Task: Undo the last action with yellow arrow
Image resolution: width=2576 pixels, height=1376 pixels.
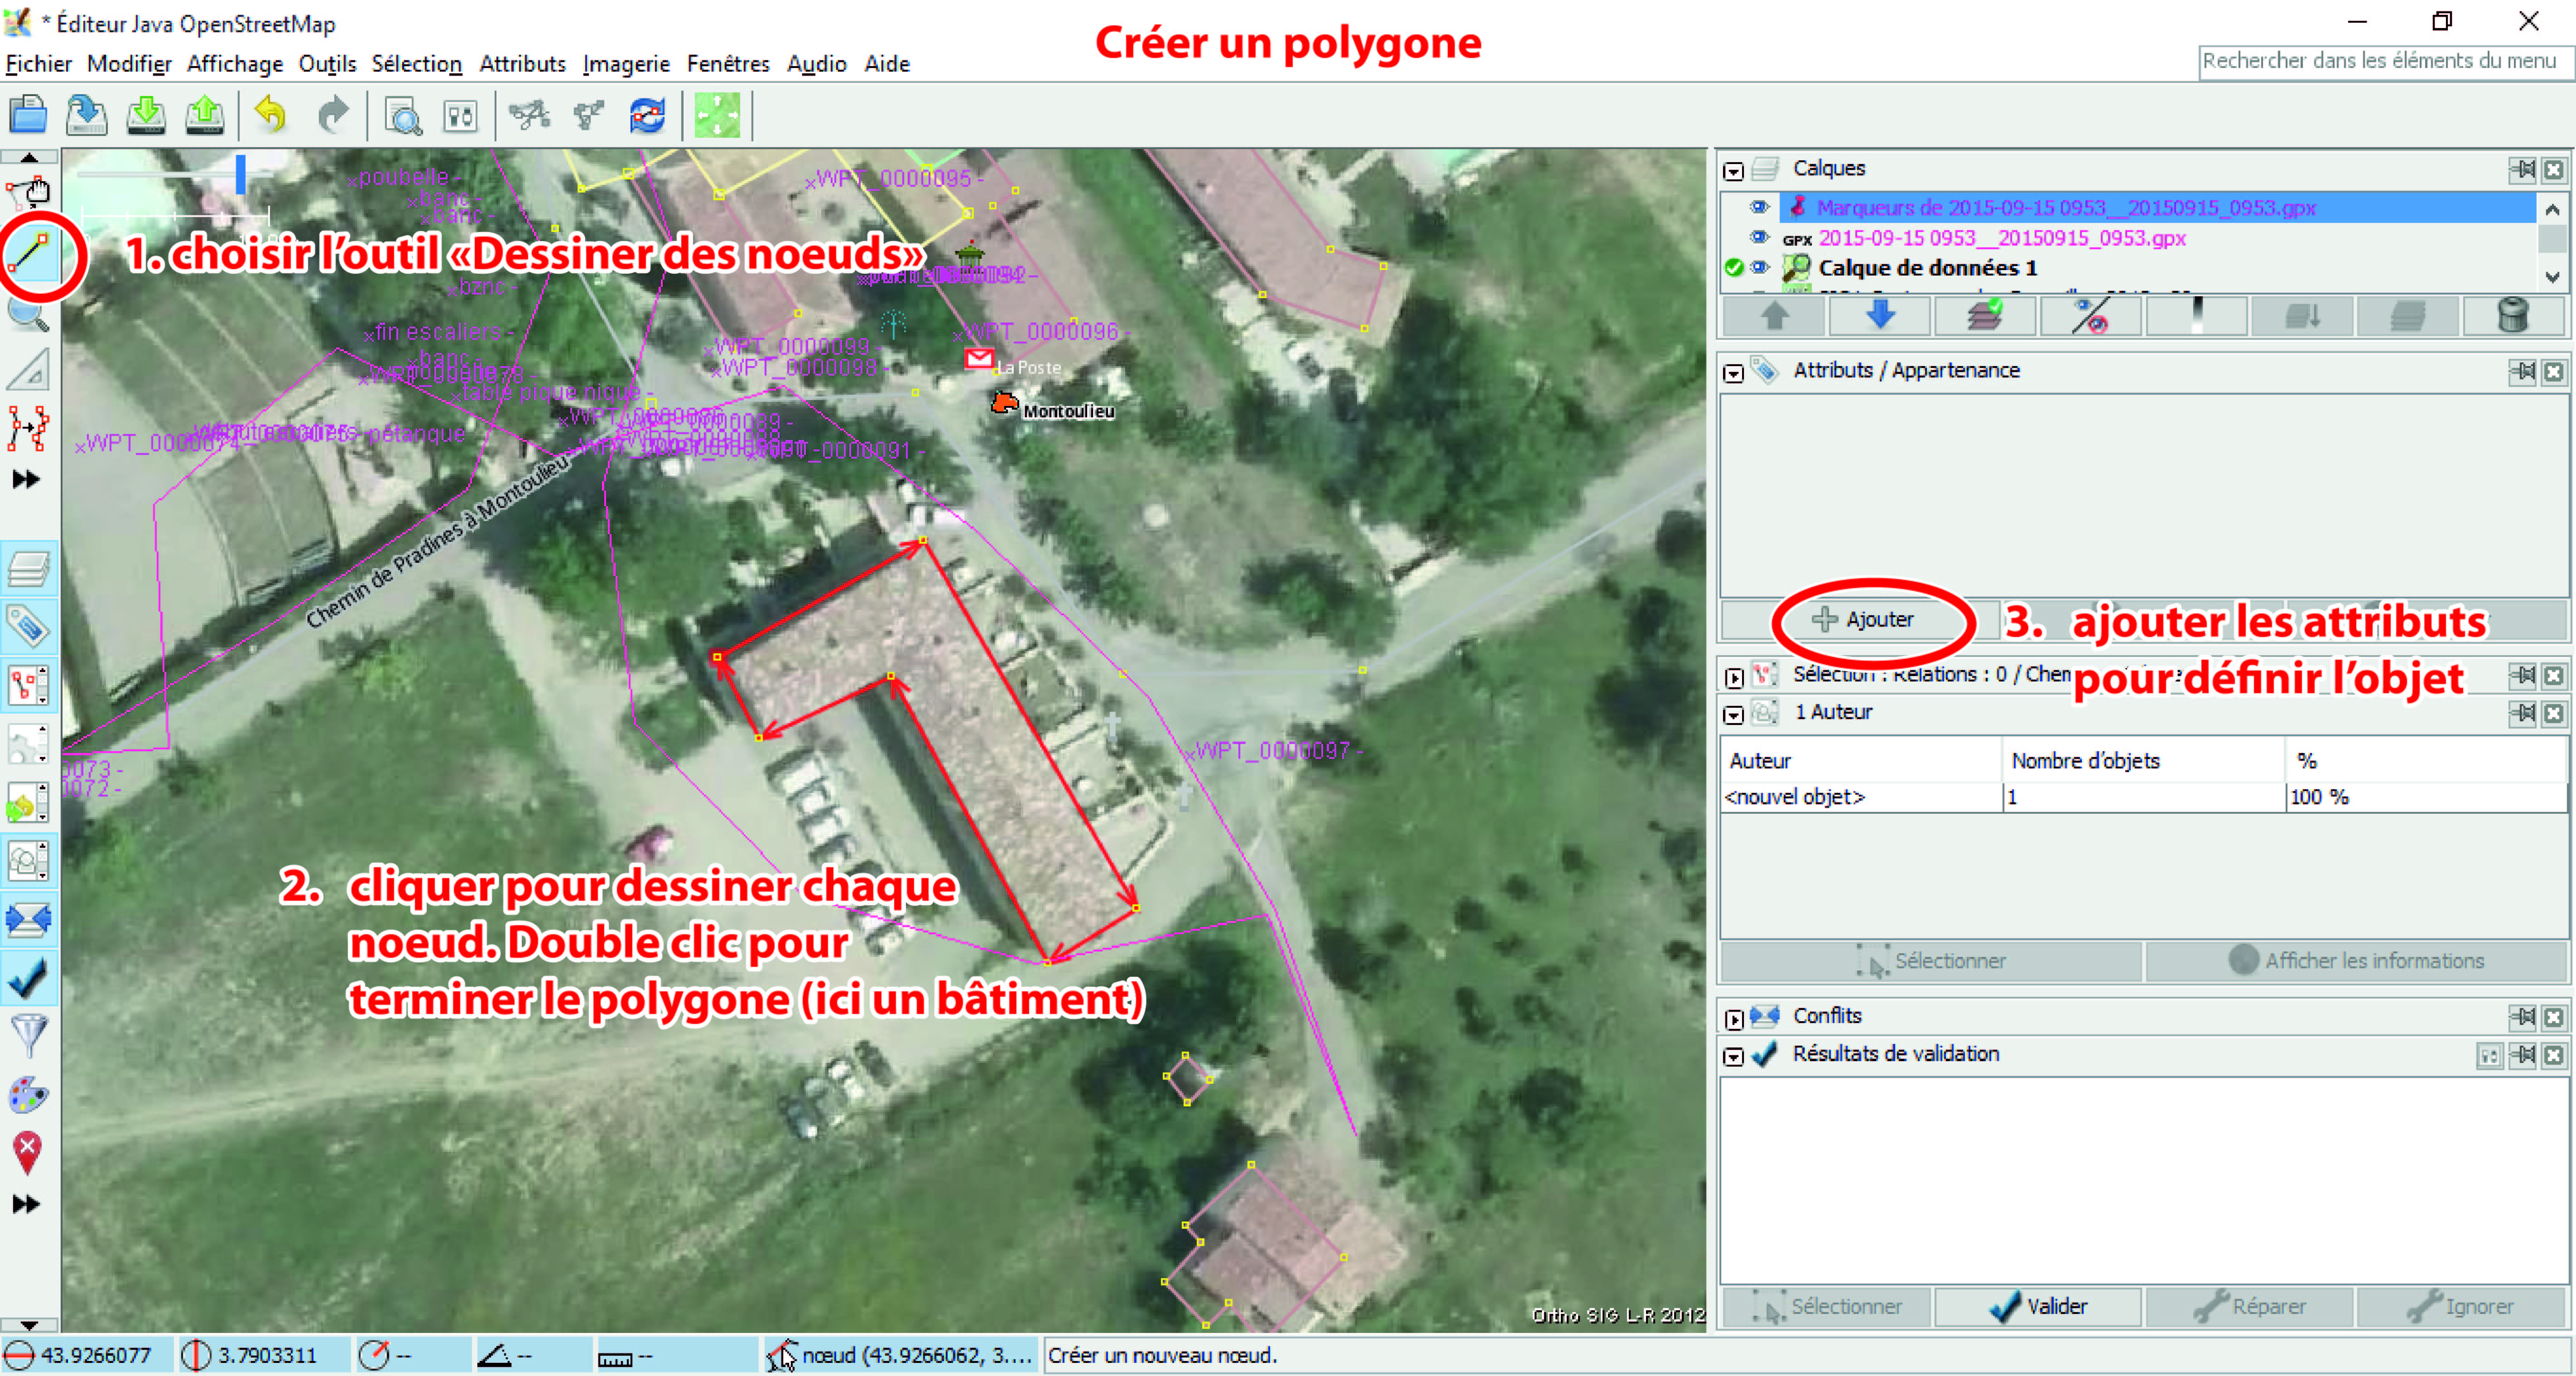Action: (271, 116)
